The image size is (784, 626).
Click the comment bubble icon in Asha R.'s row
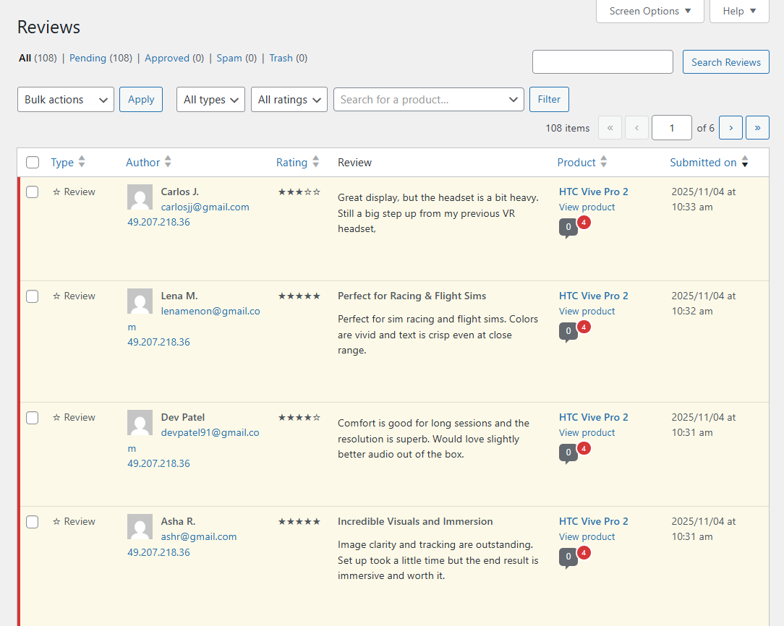[x=568, y=557]
